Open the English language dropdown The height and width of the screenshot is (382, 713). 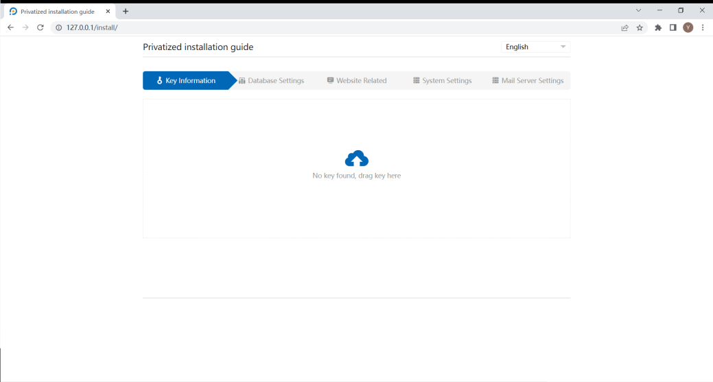point(535,47)
